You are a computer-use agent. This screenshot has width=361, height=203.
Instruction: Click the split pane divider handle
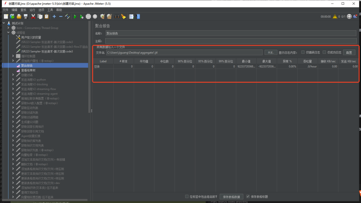92,111
